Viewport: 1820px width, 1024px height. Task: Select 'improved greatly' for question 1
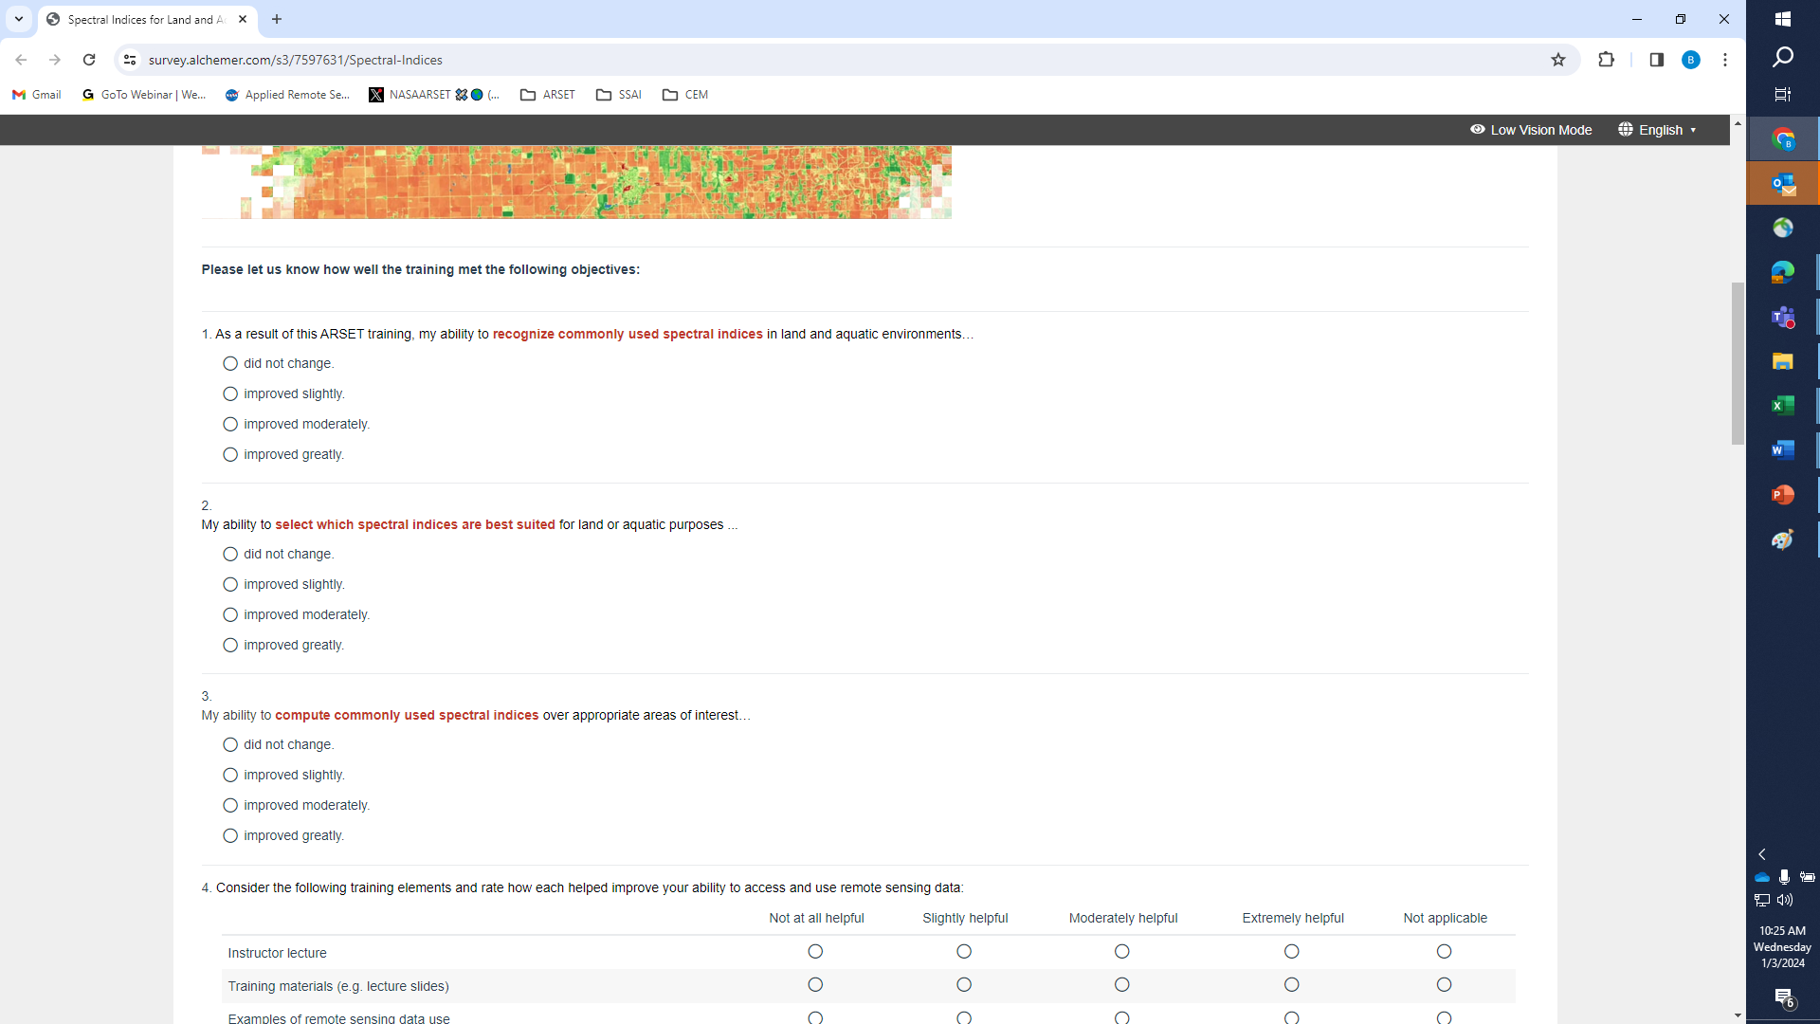(230, 455)
